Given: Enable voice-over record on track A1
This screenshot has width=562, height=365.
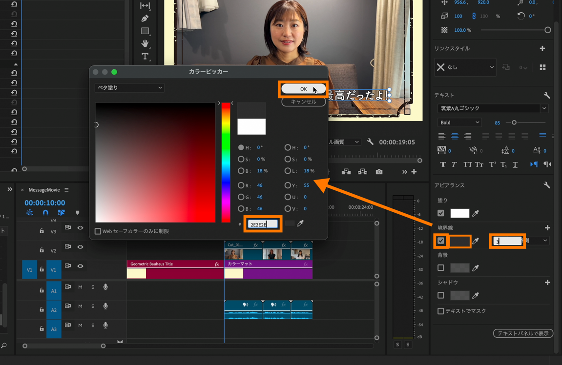Looking at the screenshot, I should [x=105, y=287].
